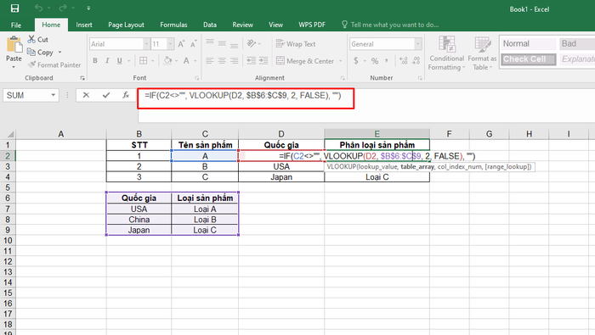
Task: Click the Percent Style icon
Action: click(375, 60)
